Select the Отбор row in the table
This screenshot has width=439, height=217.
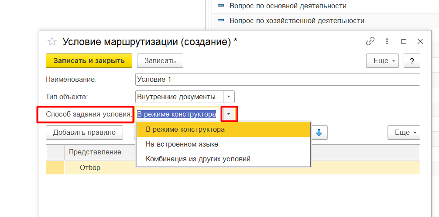(233, 168)
